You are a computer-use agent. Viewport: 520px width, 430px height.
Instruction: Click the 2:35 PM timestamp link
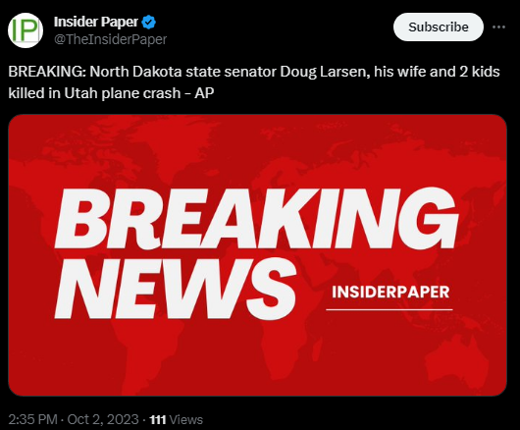tap(32, 419)
